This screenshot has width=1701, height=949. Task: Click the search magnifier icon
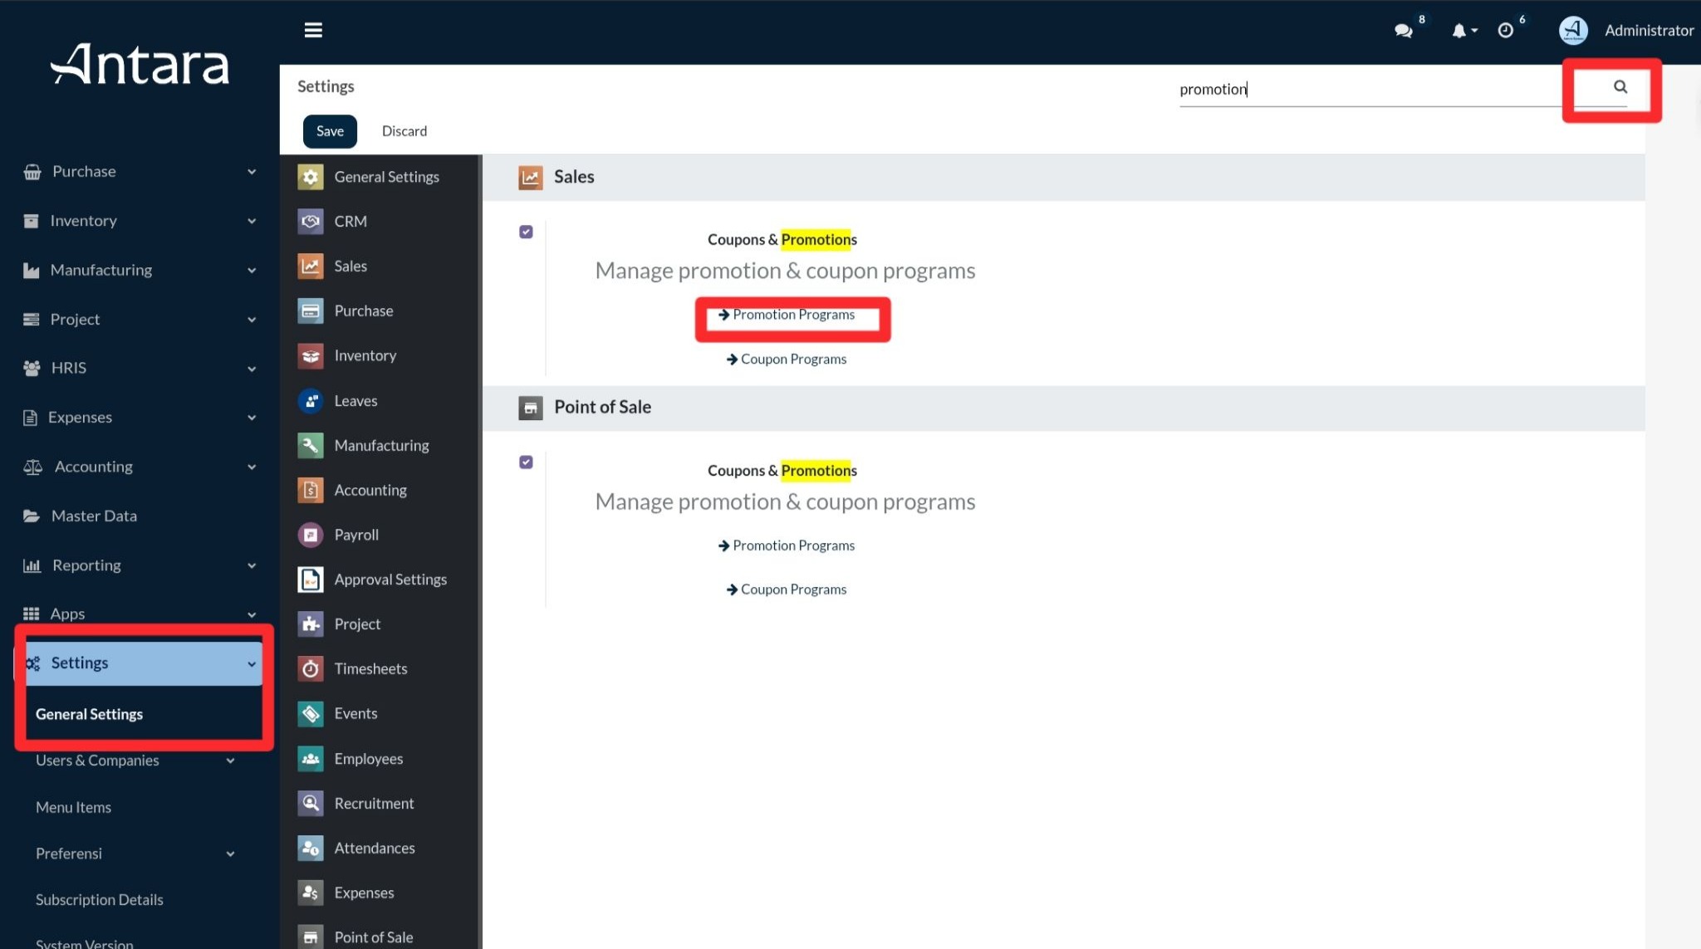pyautogui.click(x=1620, y=86)
